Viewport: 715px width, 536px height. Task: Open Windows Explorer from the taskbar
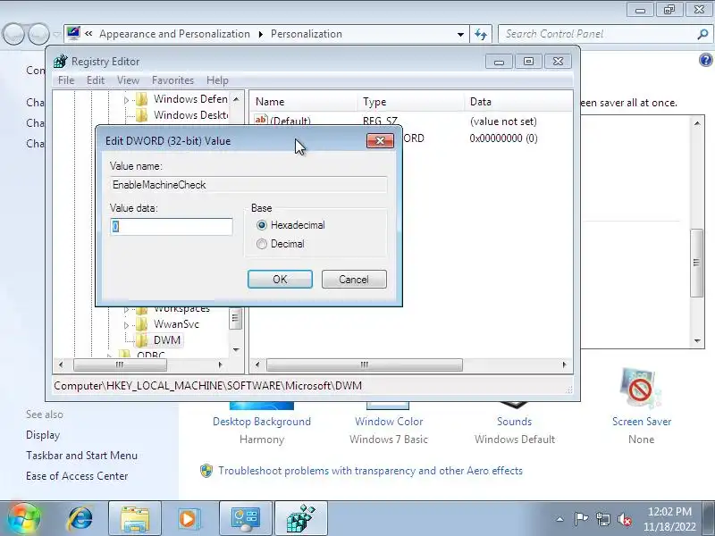pyautogui.click(x=135, y=518)
